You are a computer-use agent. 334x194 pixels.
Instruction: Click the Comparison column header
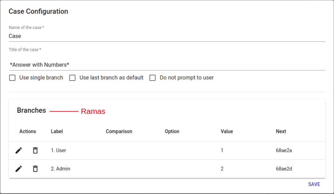pos(119,131)
